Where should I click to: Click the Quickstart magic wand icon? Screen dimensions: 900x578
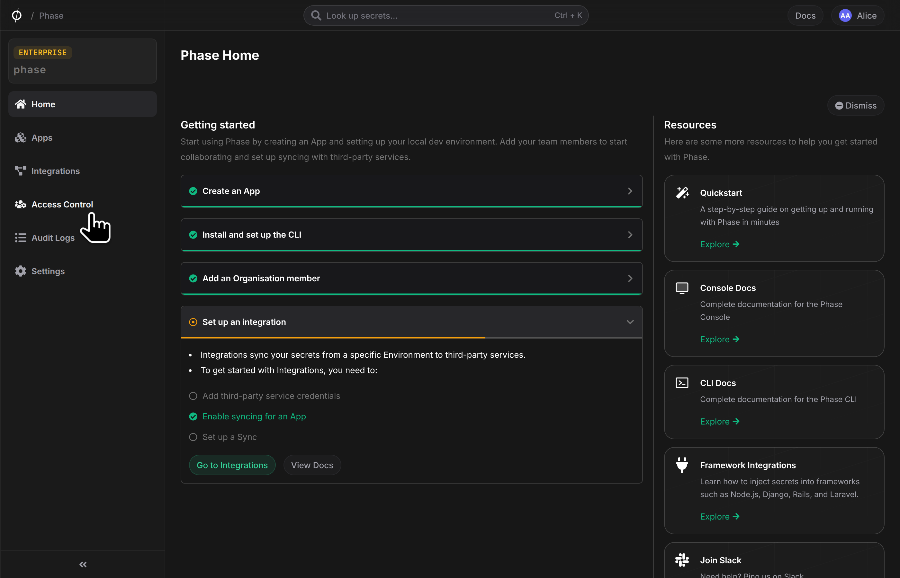click(682, 193)
